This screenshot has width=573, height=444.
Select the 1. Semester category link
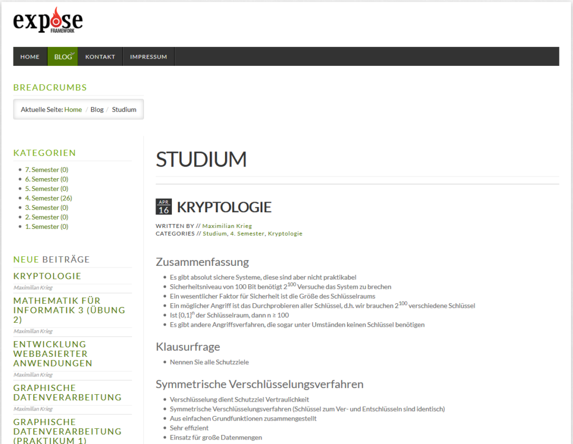tap(46, 227)
